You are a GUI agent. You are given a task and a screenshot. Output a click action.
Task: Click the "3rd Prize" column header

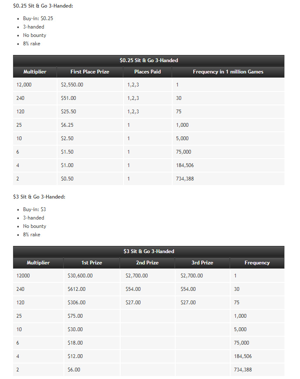(202, 263)
